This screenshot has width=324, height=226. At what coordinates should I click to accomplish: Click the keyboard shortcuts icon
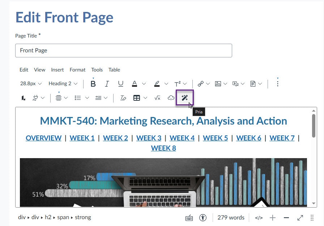click(189, 218)
